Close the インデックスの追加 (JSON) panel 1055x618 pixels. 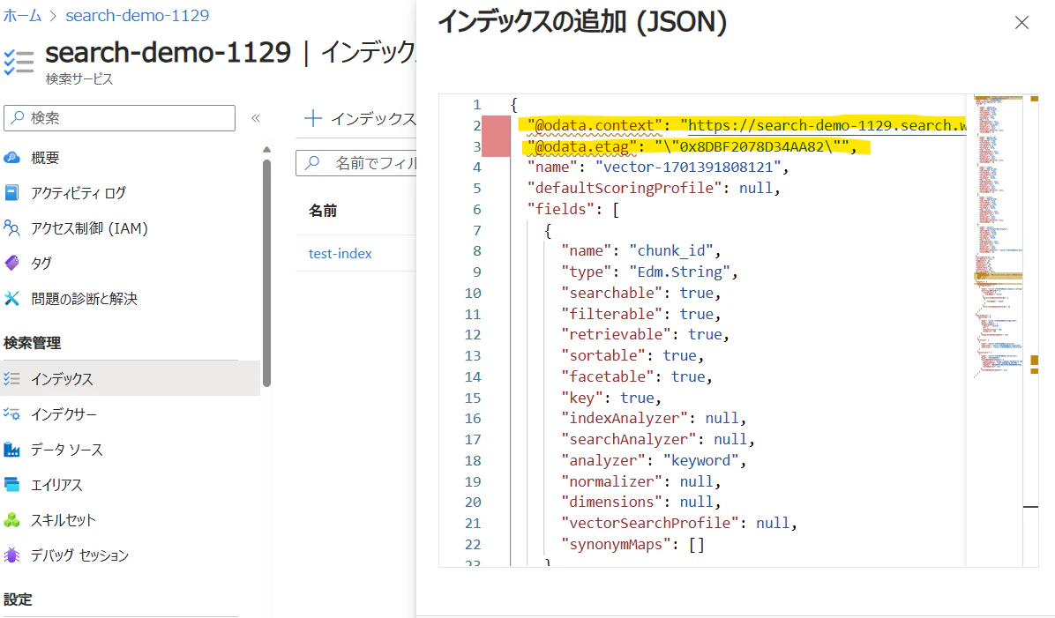[x=1021, y=23]
